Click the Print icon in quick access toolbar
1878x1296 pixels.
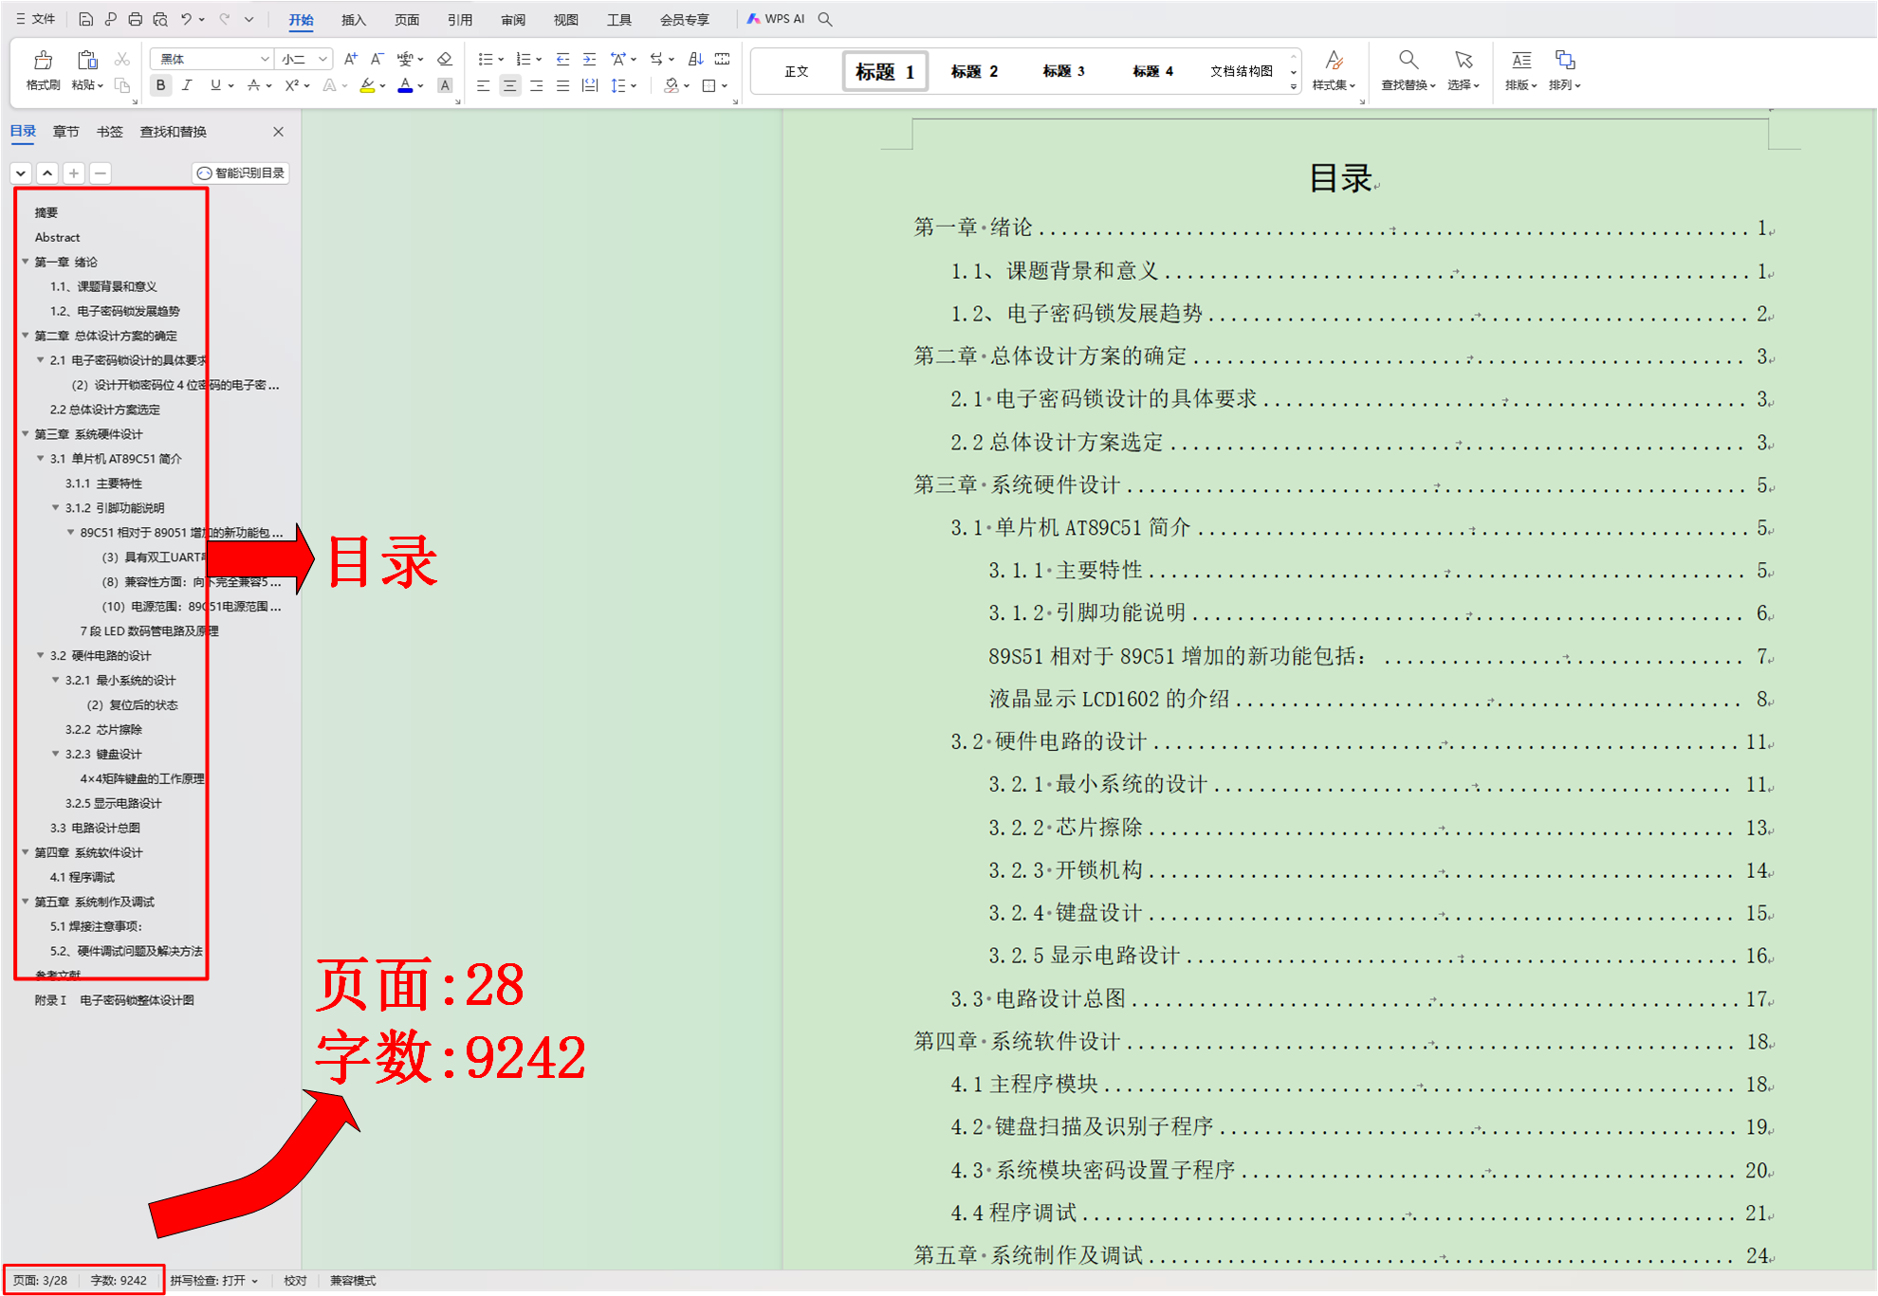134,18
